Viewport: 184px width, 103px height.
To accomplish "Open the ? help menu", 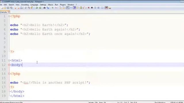I will [76, 5].
